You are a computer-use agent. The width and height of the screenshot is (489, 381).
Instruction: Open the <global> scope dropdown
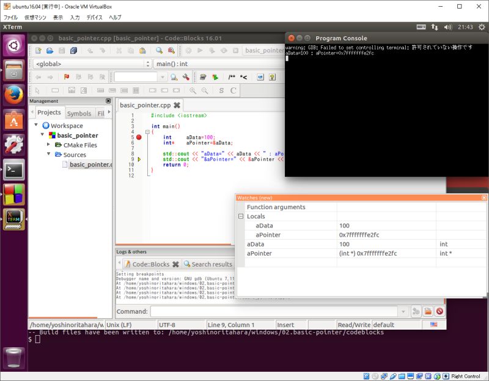click(x=92, y=64)
